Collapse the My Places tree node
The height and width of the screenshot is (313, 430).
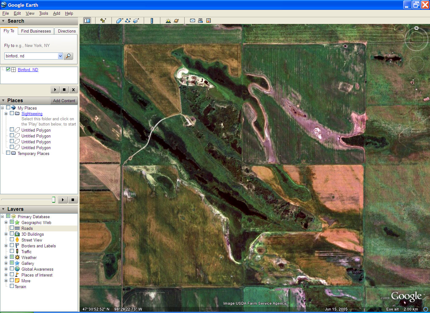[2, 108]
